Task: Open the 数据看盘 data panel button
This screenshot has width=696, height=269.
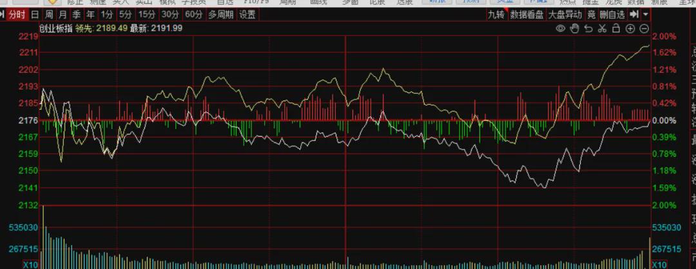Action: click(527, 15)
